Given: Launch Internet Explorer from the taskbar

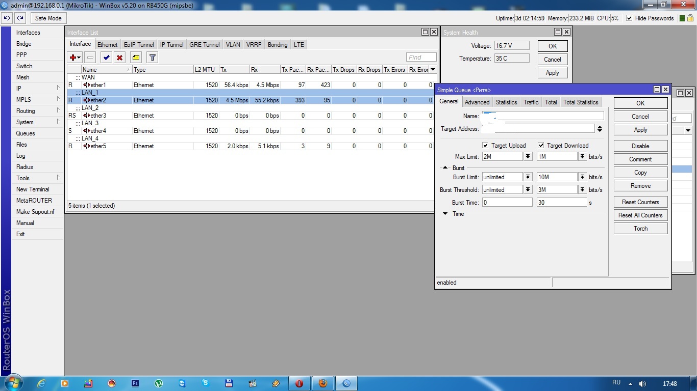Looking at the screenshot, I should click(41, 383).
